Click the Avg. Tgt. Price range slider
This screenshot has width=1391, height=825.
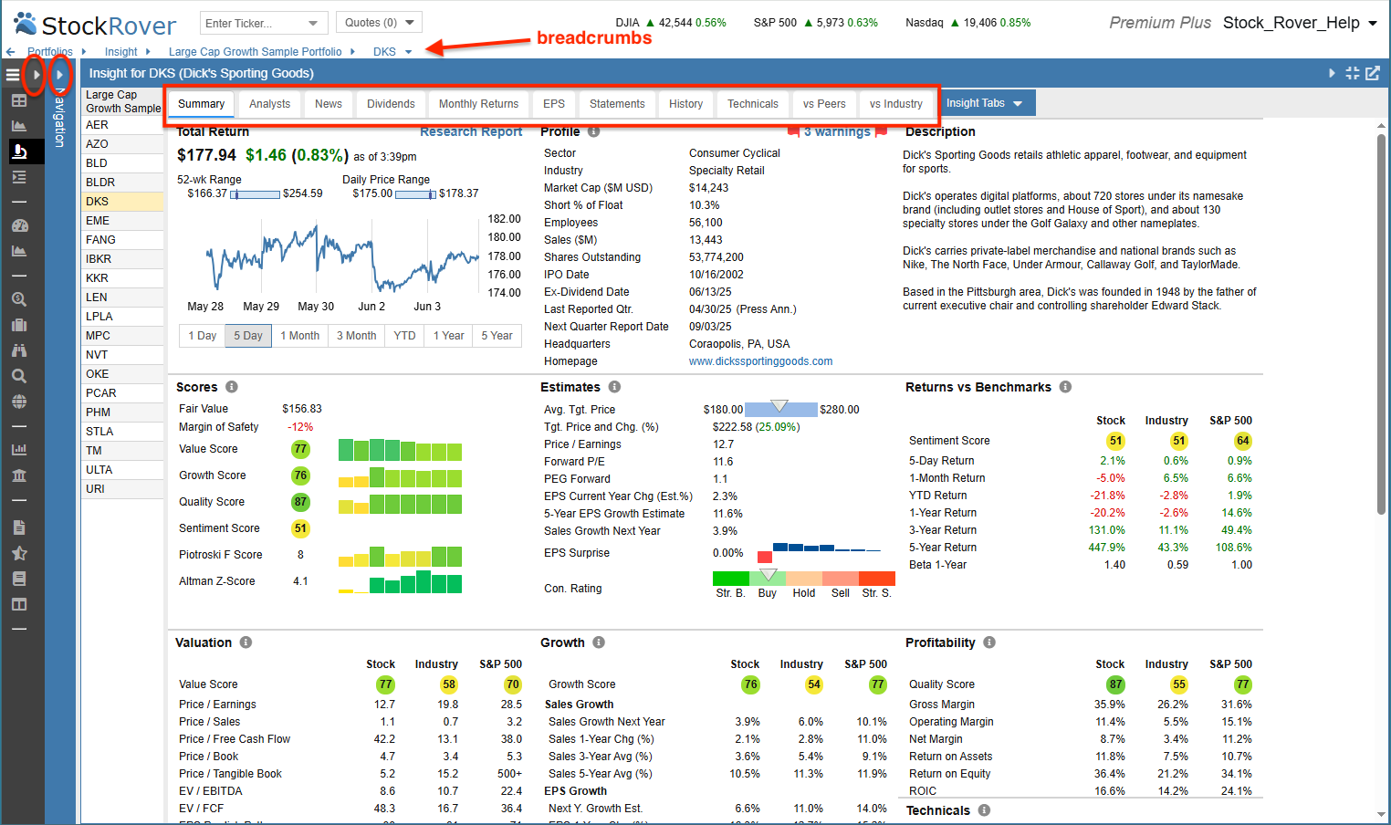click(x=781, y=410)
